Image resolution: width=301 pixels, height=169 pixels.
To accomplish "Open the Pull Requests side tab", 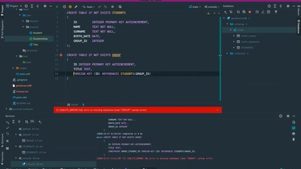I will 2,29.
